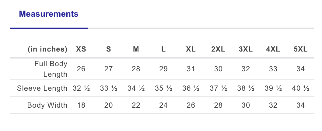Select the L Body Width value 24

click(x=163, y=106)
